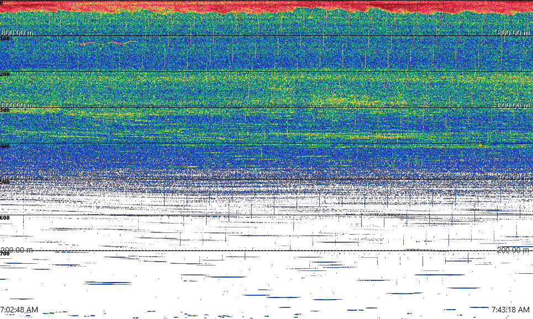Click the 200.00 m label above the 700 mark

coord(17,250)
